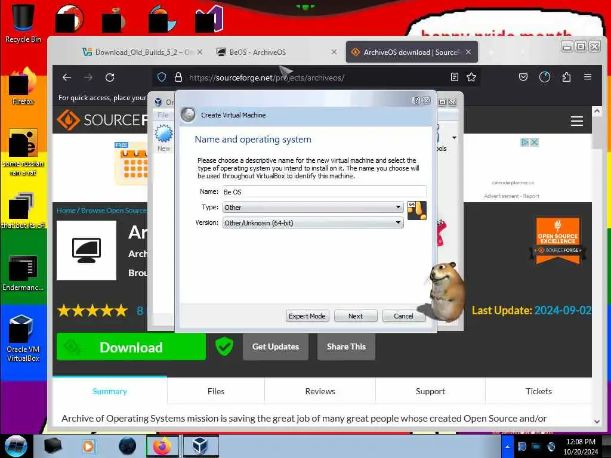The width and height of the screenshot is (611, 458).
Task: Open the SourceForge site hamburger menu
Action: tap(577, 121)
